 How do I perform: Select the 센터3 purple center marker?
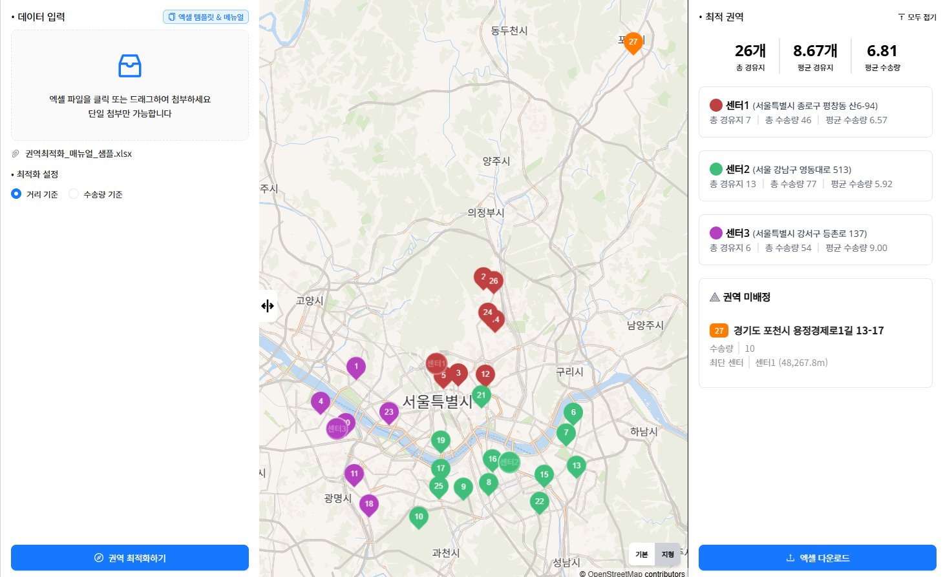tap(337, 429)
